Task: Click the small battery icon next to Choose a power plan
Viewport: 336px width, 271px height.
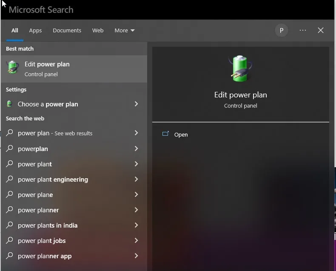Action: coord(9,104)
